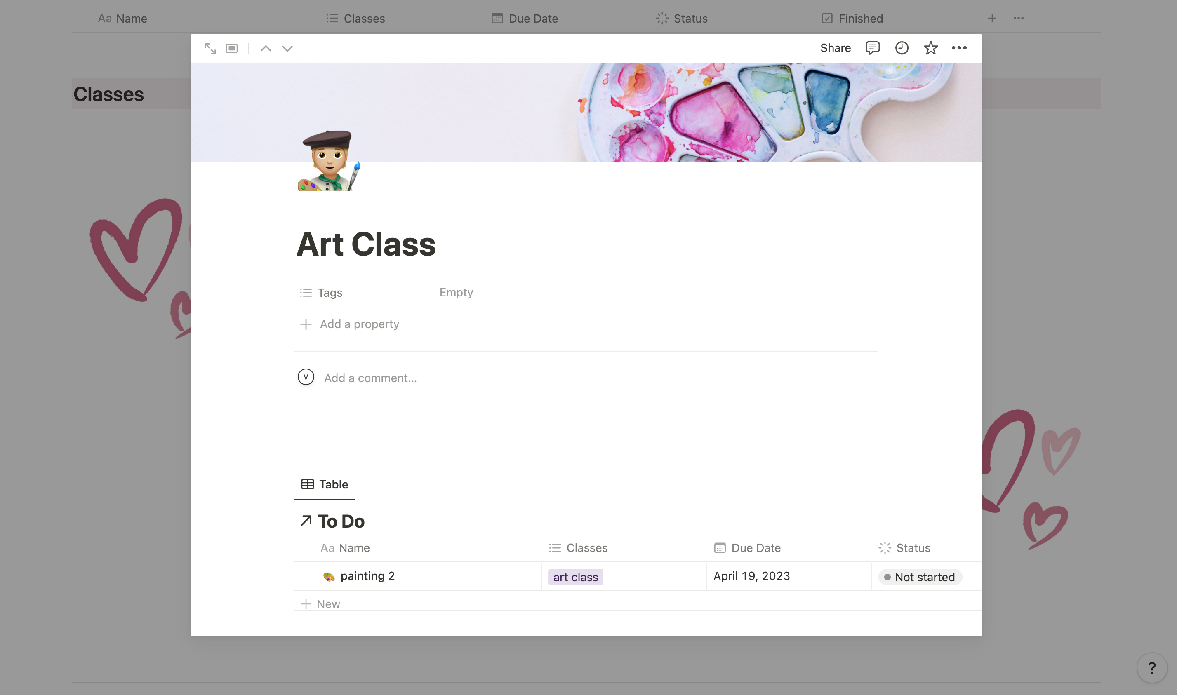The height and width of the screenshot is (695, 1177).
Task: Open the painting 2 entry
Action: [x=367, y=576]
